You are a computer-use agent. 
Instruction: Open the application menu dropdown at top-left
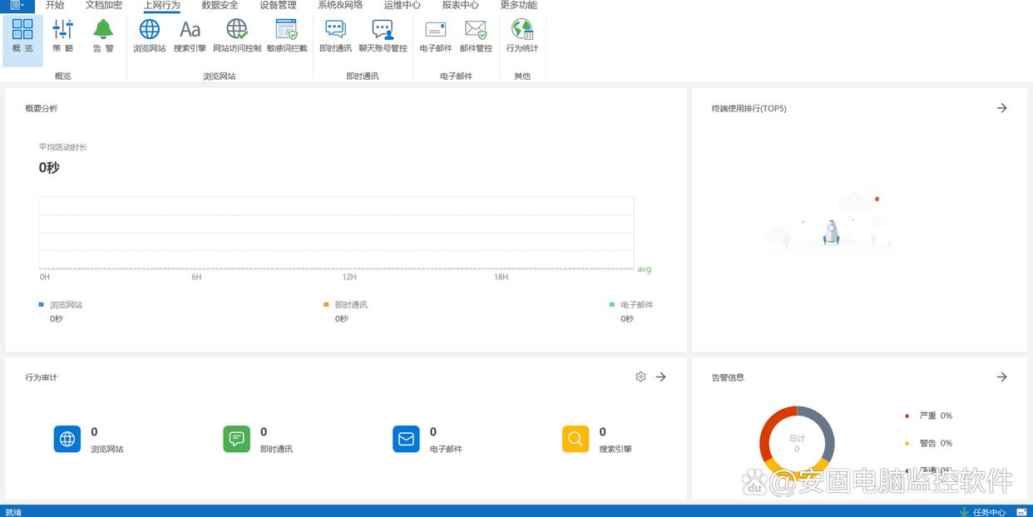[x=17, y=5]
